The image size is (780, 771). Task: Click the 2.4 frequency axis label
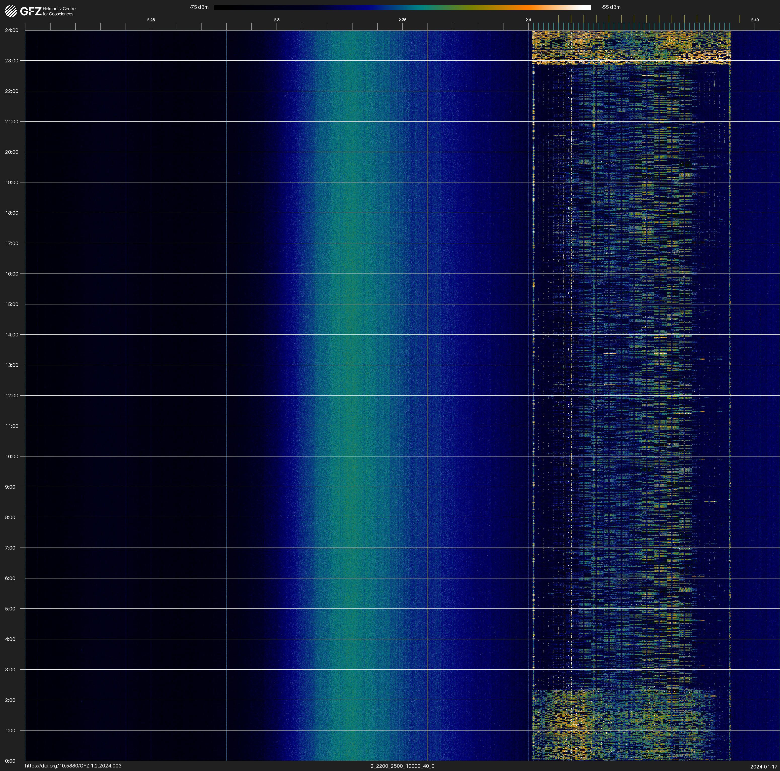click(528, 20)
